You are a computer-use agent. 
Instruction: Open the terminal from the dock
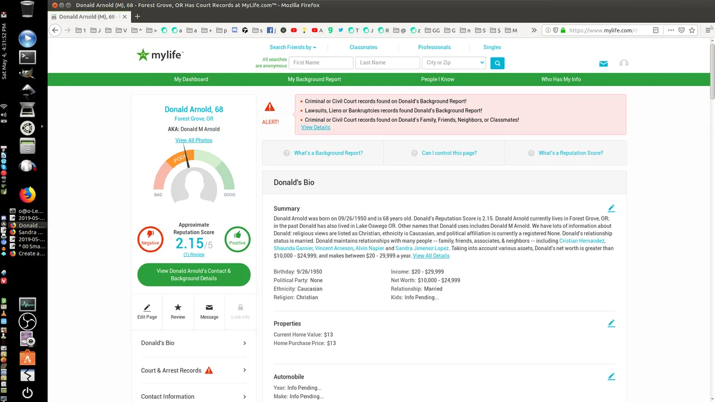pos(27,56)
